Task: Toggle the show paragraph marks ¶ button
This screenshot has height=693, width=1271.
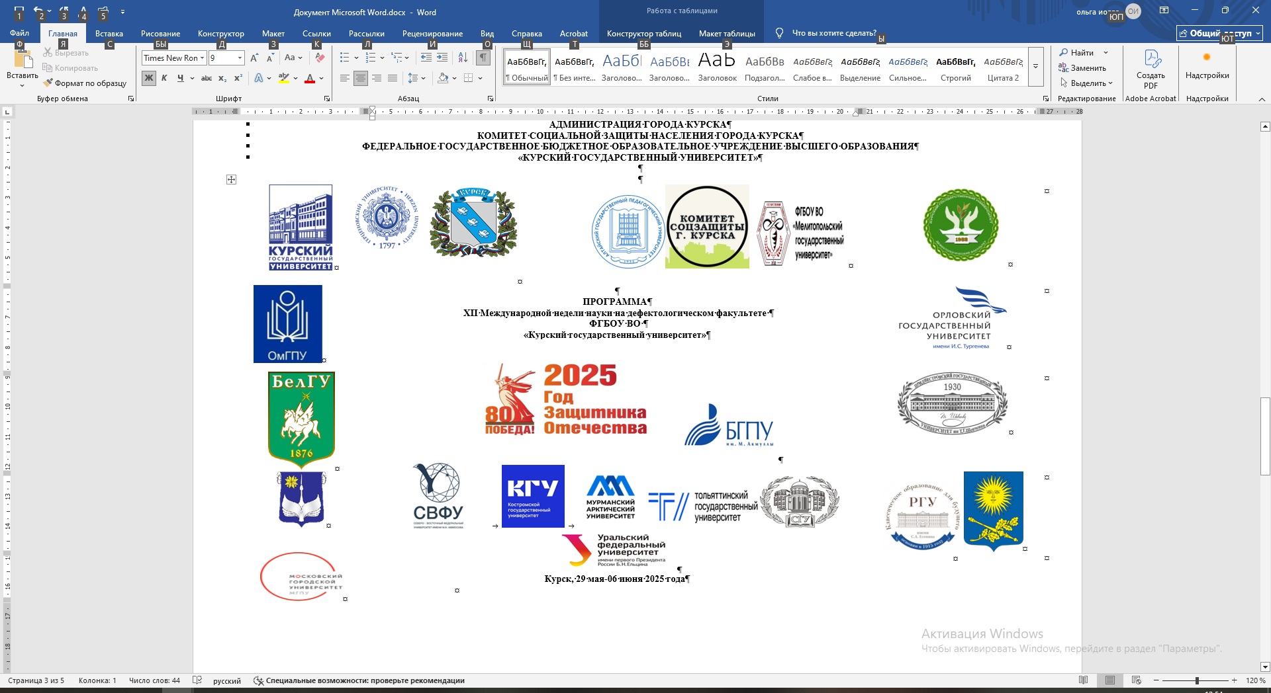Action: pos(484,58)
